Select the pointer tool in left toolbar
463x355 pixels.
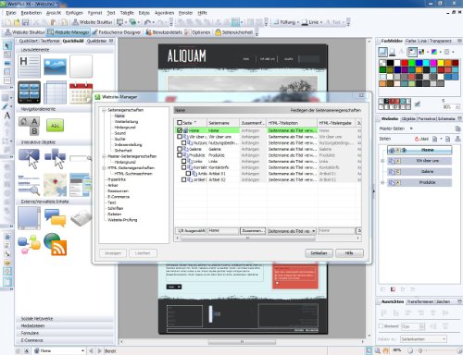(x=7, y=46)
